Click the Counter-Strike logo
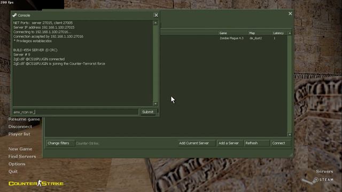The width and height of the screenshot is (342, 192). (36, 183)
